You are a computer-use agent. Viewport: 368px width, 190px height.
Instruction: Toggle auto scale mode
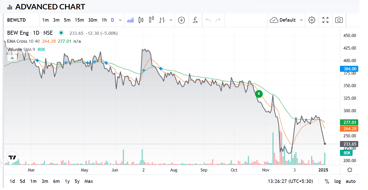coord(351,181)
